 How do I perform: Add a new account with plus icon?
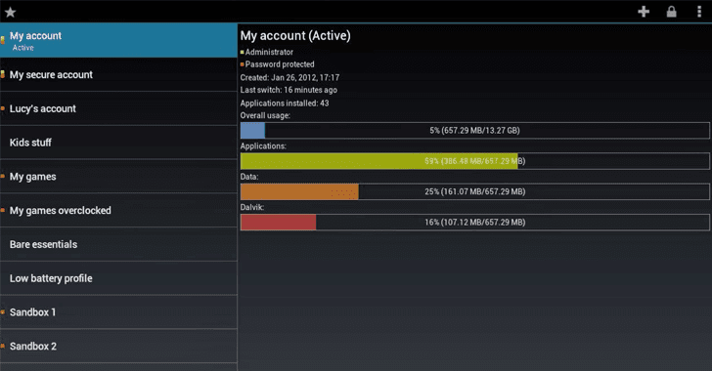click(x=644, y=12)
